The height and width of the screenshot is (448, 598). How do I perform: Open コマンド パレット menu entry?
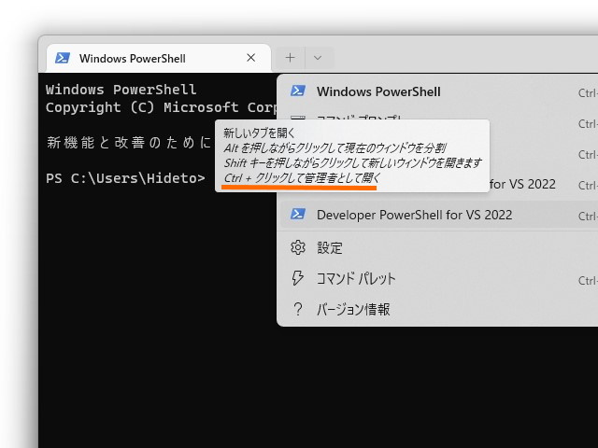point(439,278)
